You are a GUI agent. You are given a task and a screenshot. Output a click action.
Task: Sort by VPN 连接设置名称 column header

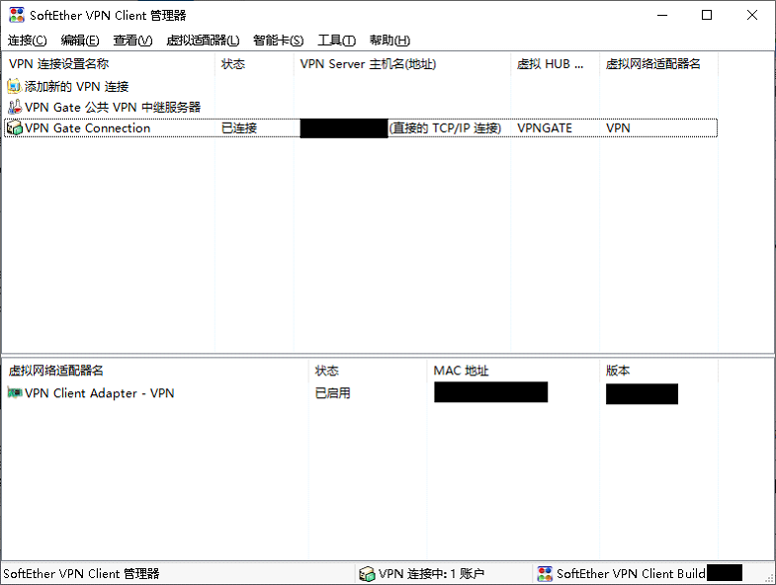(109, 64)
